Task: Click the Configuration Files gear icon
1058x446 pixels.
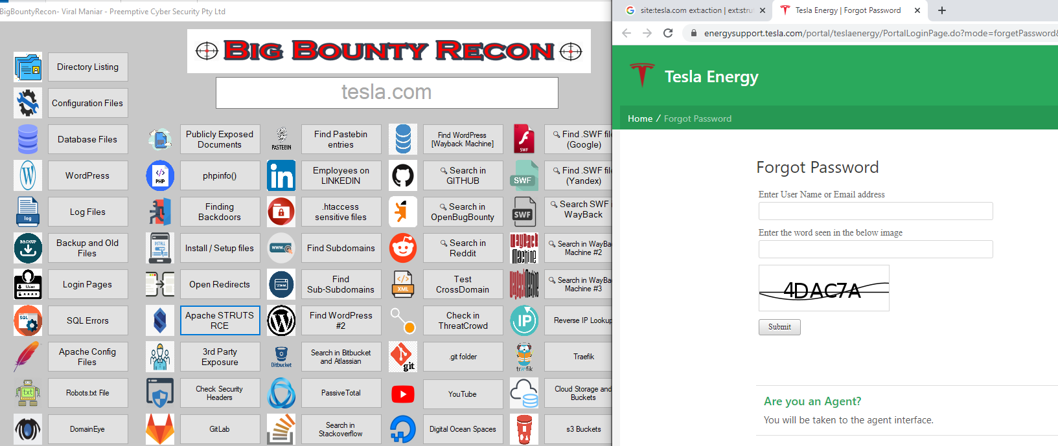Action: 28,103
